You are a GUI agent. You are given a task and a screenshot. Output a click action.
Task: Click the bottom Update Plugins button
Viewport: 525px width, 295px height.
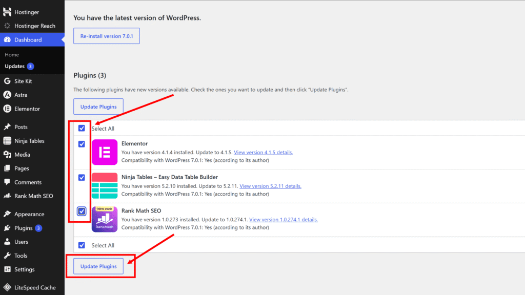pos(98,266)
